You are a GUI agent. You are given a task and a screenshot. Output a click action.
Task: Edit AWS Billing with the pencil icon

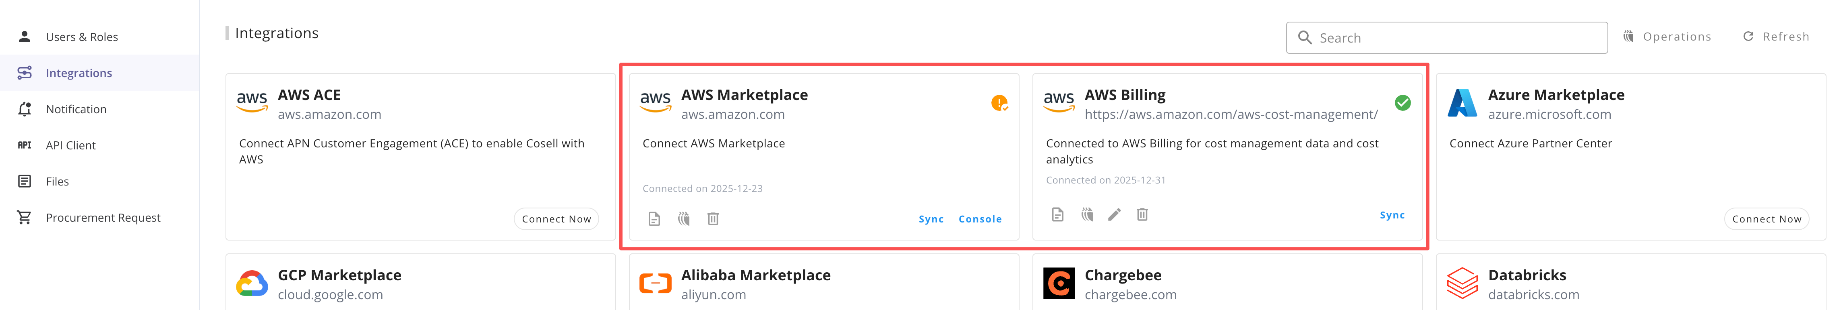click(x=1115, y=214)
